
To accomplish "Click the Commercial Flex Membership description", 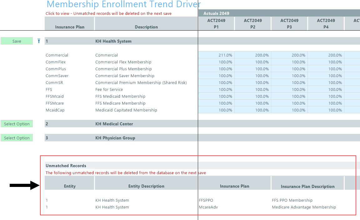I will click(x=123, y=62).
